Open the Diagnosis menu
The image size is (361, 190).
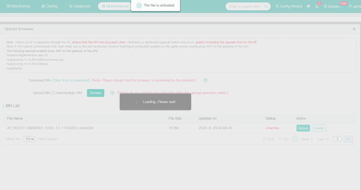click(x=79, y=6)
